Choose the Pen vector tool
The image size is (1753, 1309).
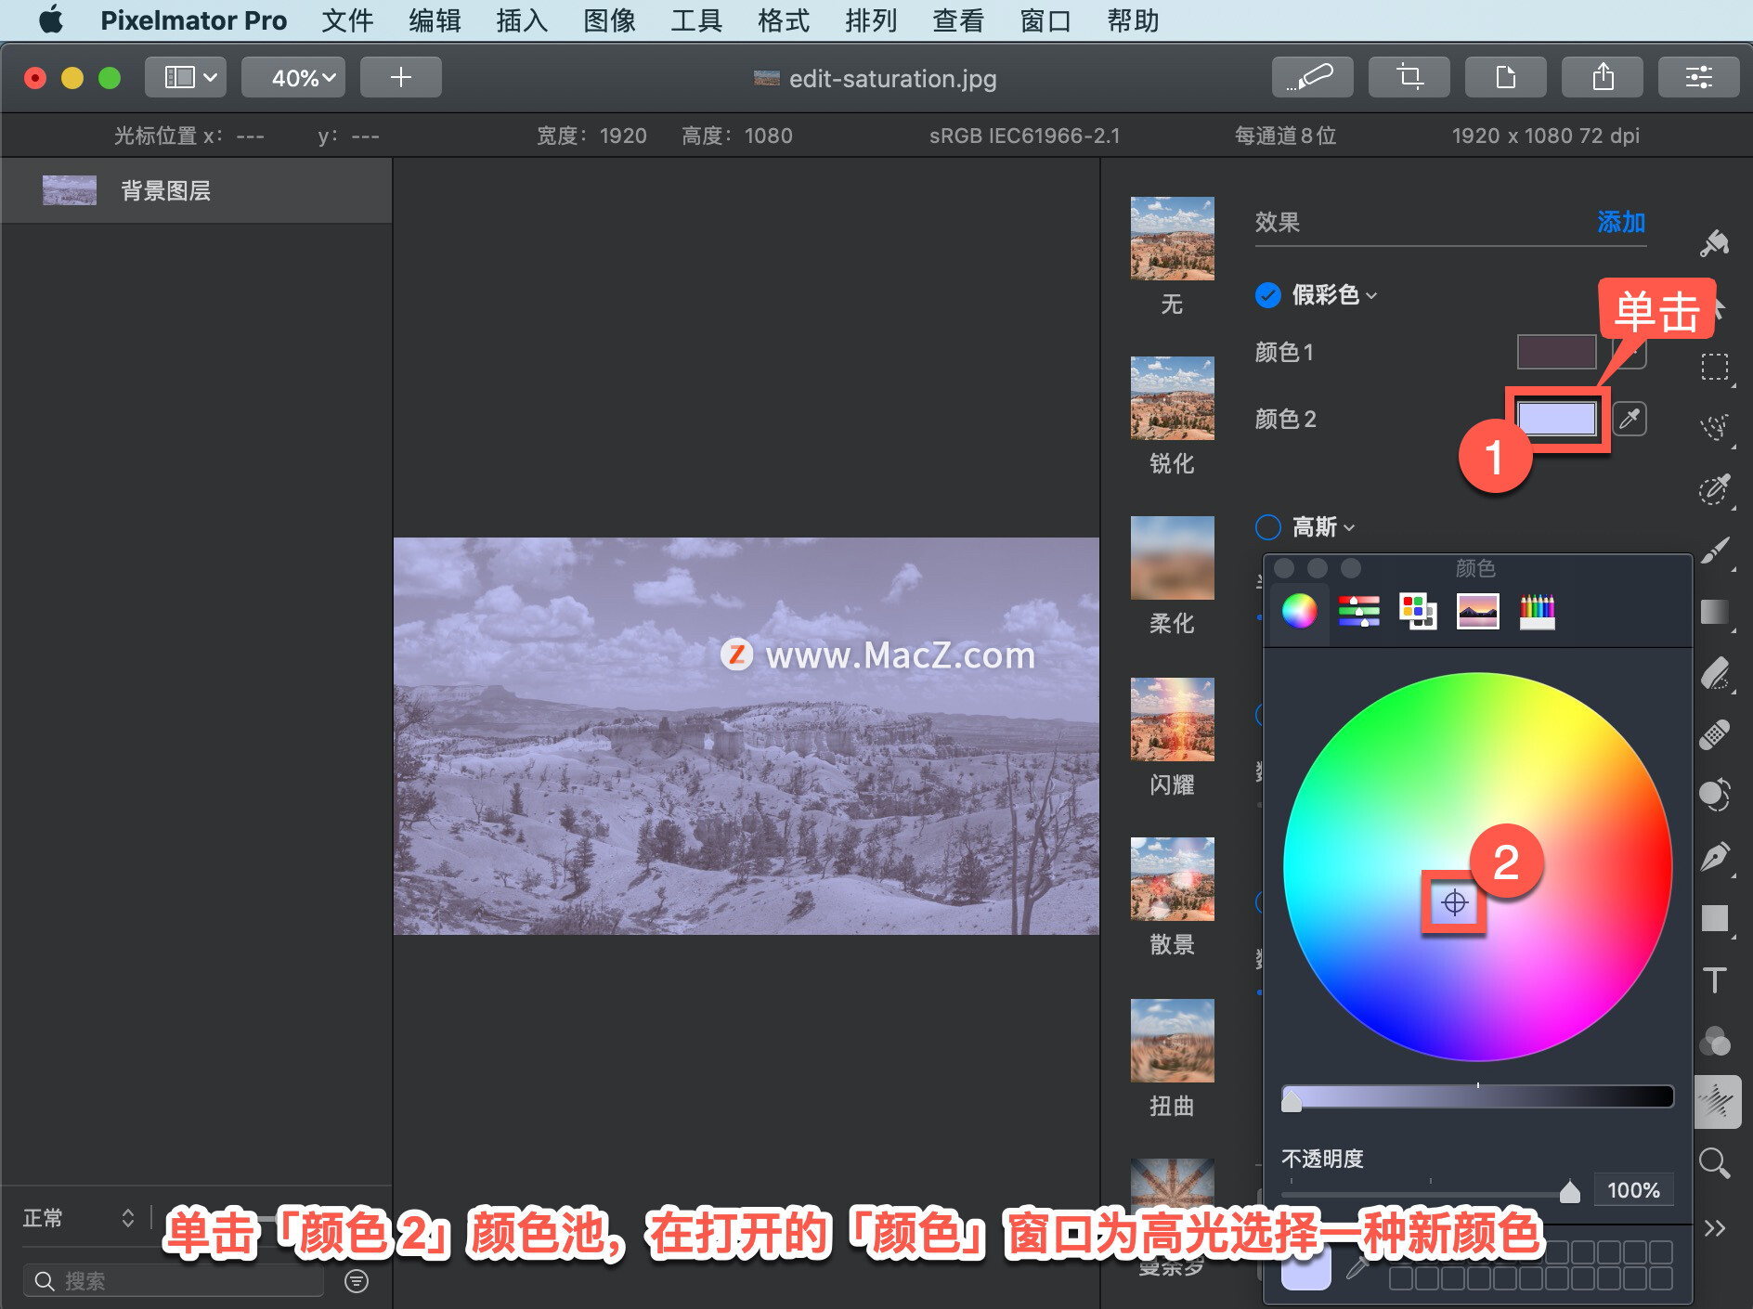(x=1715, y=856)
